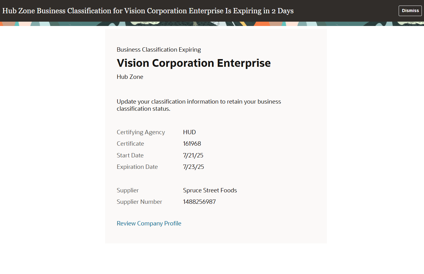This screenshot has width=424, height=274.
Task: Open the Review Company Profile link
Action: click(149, 223)
